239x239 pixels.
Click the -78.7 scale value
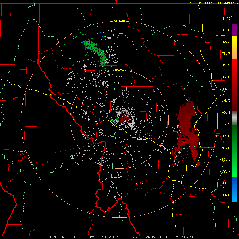tap(225, 172)
